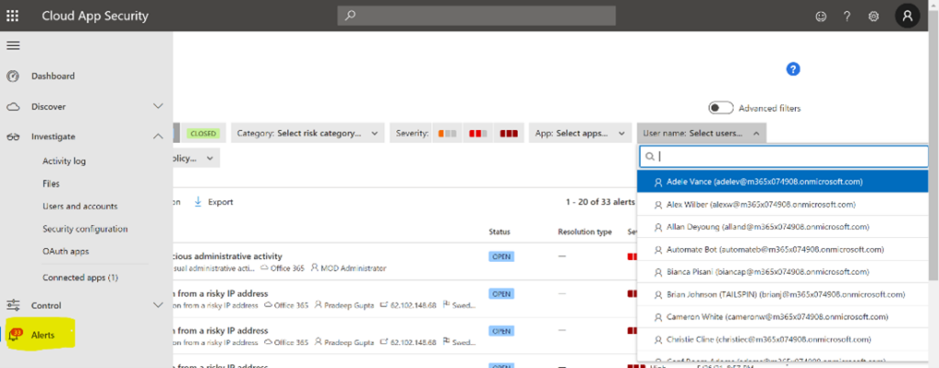This screenshot has height=368, width=939.
Task: Click the Export button
Action: coord(214,202)
